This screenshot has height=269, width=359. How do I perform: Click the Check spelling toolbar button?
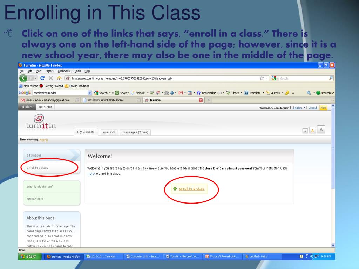pos(233,93)
